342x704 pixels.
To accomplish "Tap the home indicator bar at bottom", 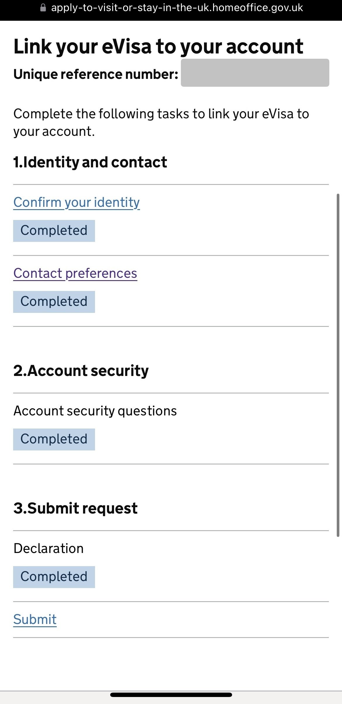I will tap(171, 695).
